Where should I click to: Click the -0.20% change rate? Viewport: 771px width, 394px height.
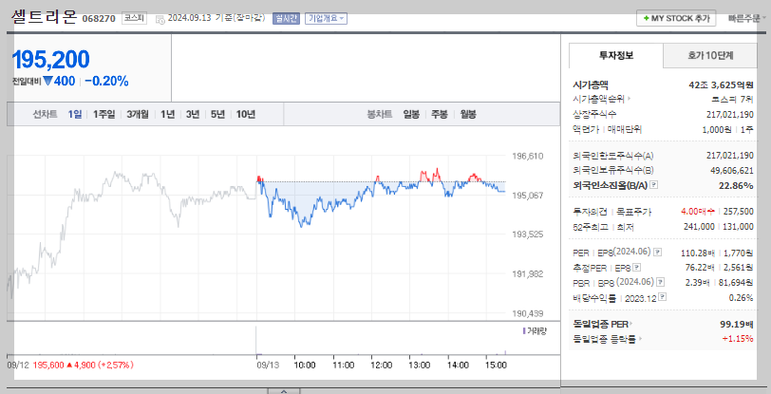[106, 81]
